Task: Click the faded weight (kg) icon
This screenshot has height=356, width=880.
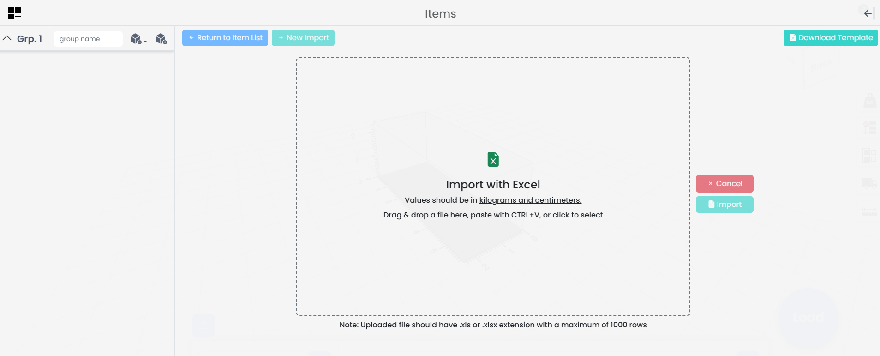Action: point(870,100)
